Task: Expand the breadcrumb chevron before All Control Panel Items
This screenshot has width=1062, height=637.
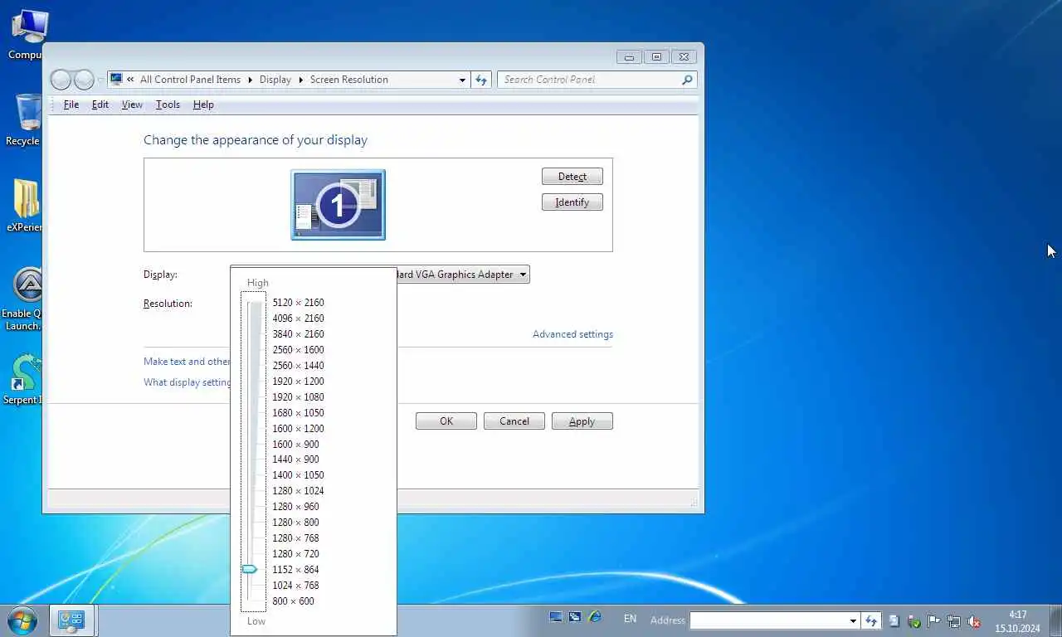Action: (130, 80)
